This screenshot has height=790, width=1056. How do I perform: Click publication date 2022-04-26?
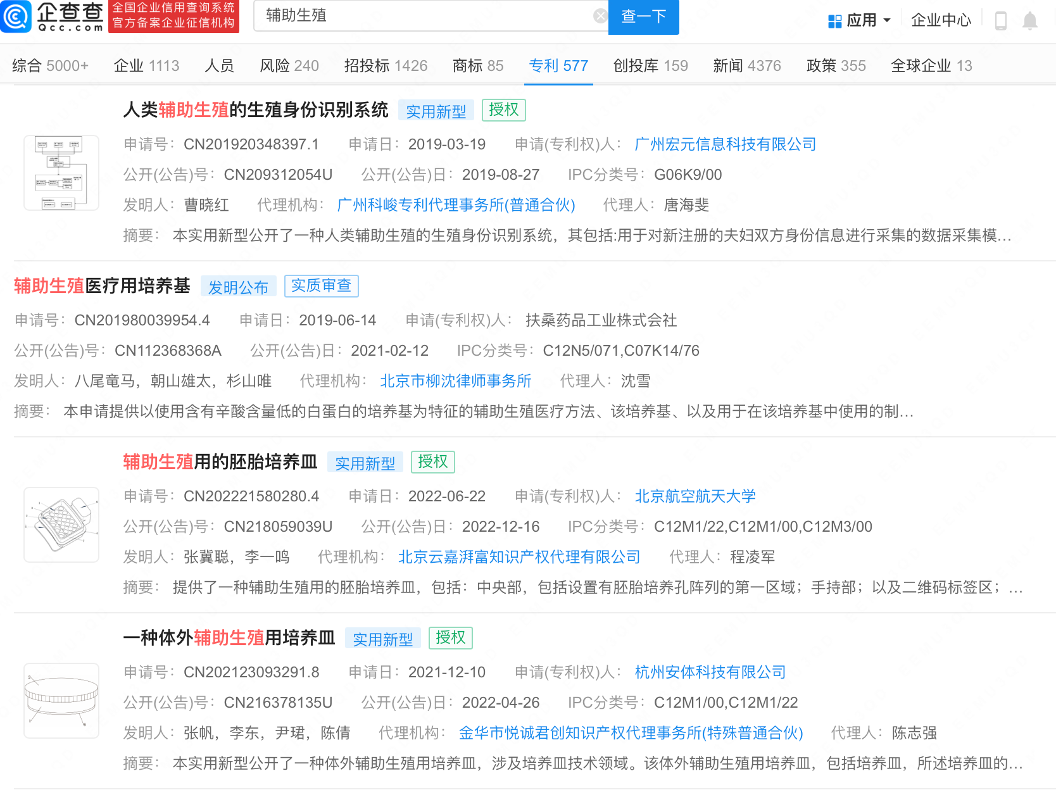(x=501, y=703)
